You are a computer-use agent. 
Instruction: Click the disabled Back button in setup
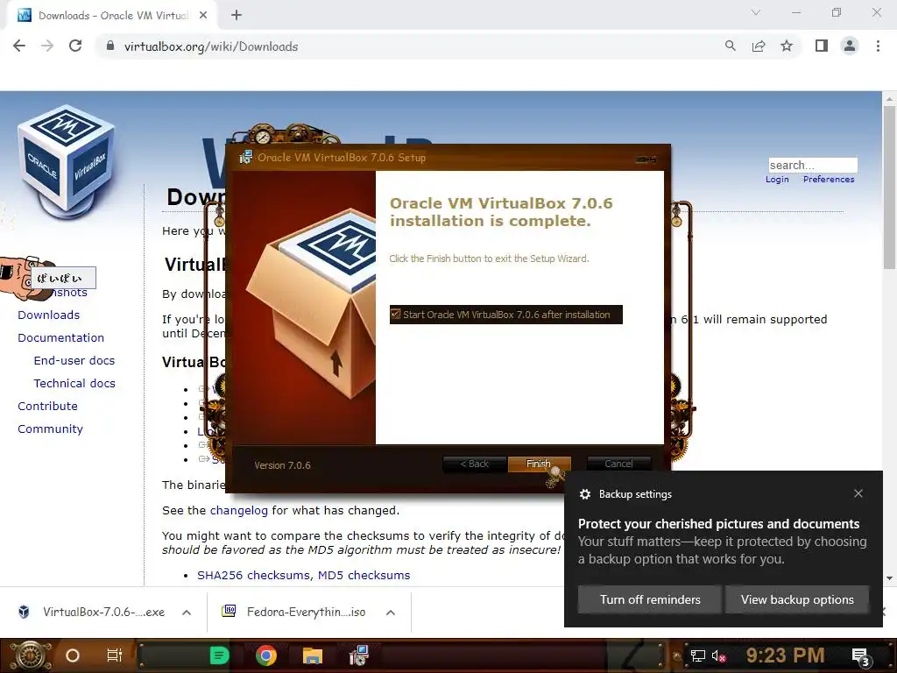click(x=474, y=464)
